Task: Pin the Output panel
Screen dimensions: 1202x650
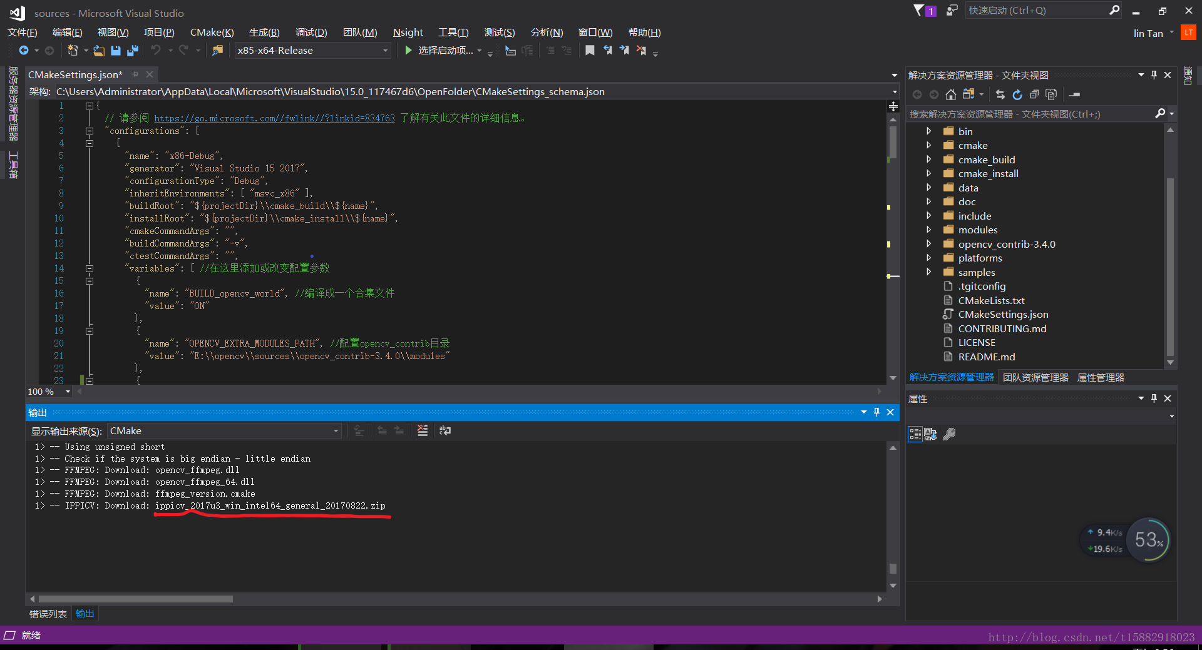Action: pos(876,412)
